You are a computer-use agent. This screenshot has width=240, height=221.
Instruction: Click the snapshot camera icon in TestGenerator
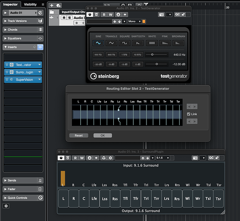tap(161, 15)
